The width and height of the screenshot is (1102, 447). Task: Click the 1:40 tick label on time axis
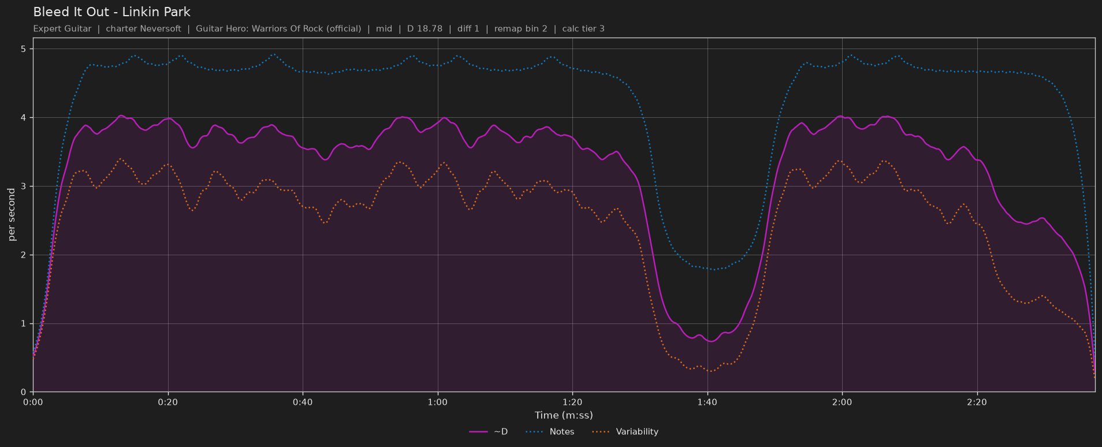coord(707,402)
